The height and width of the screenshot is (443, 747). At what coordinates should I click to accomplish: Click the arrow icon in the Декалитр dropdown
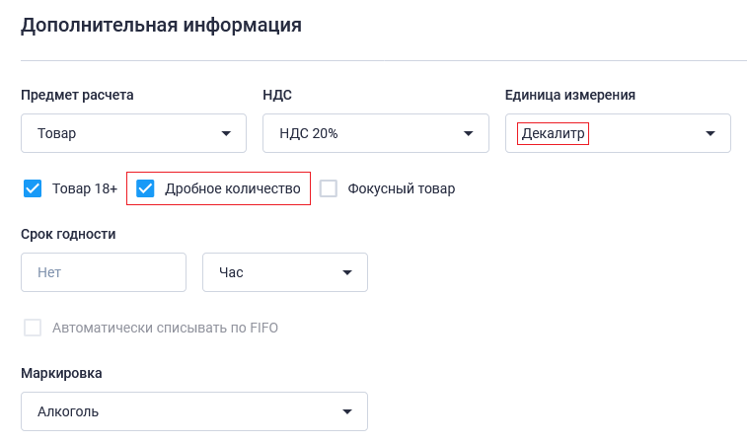click(710, 134)
